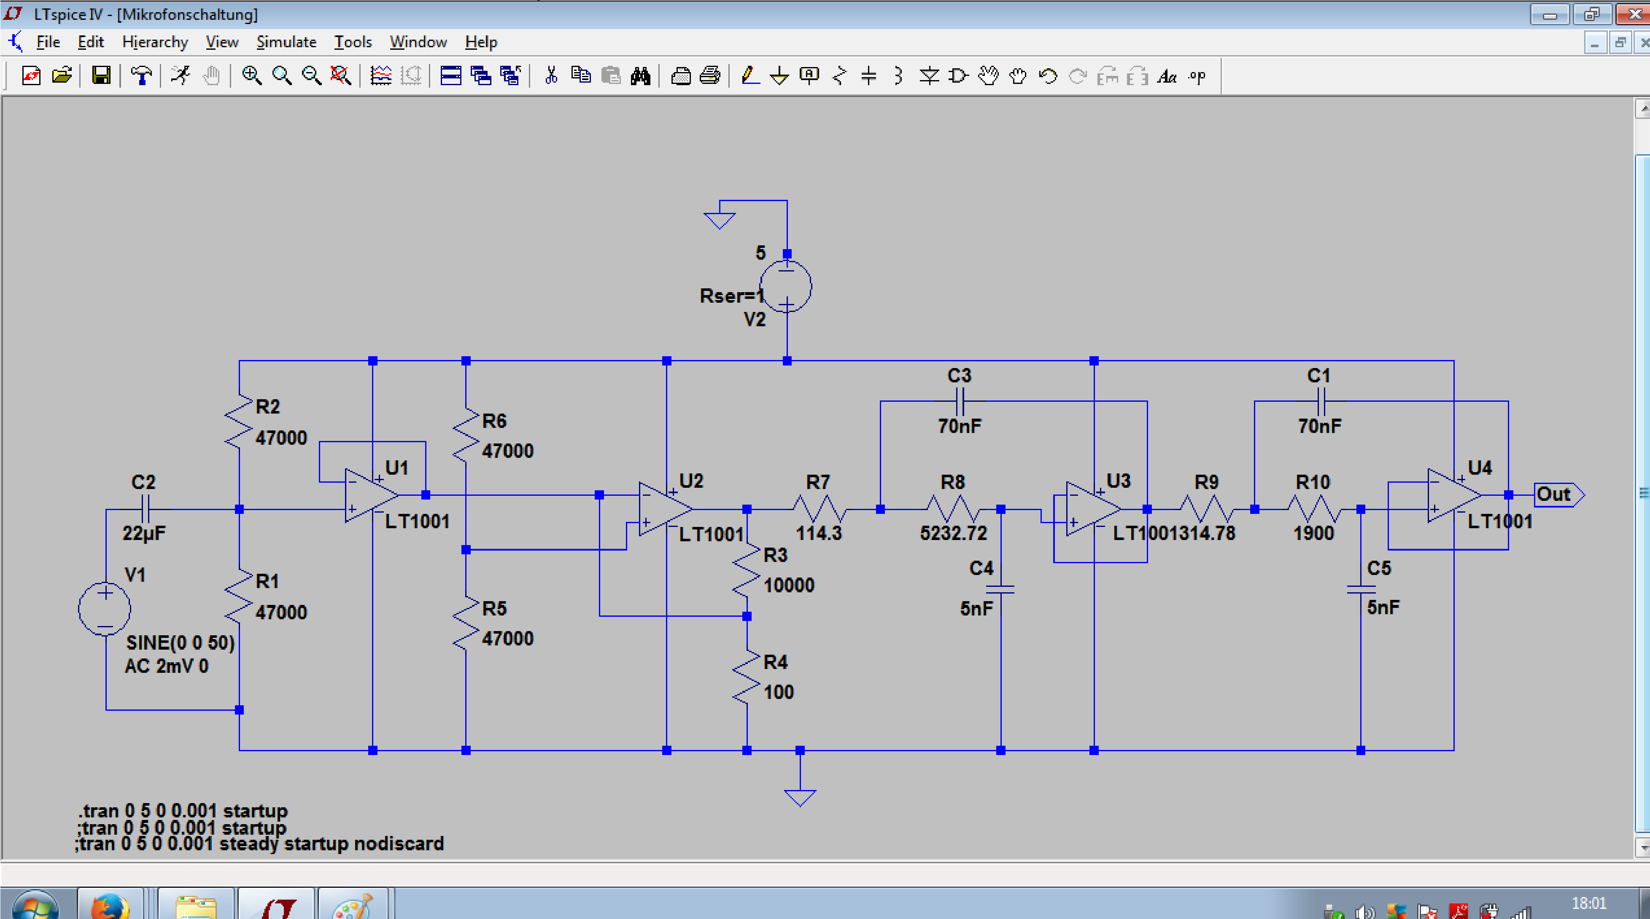Click the 'Rser=1' label near V2

[x=731, y=296]
